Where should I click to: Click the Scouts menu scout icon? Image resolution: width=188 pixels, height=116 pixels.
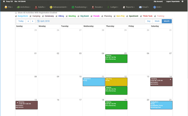(x=93, y=7)
